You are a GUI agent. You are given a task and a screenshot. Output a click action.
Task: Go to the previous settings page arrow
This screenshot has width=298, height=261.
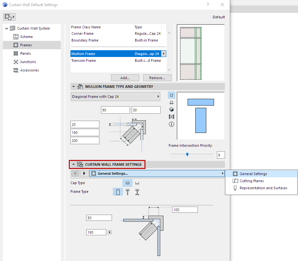[x=75, y=173]
